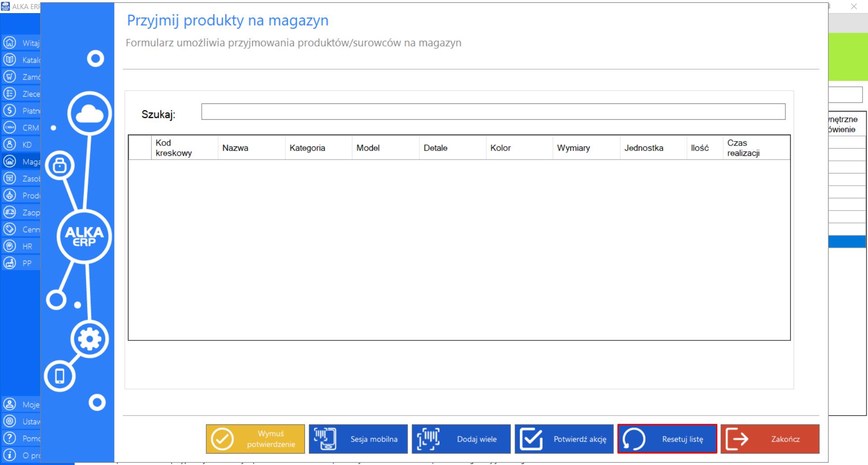This screenshot has width=868, height=465.
Task: Click the input field in background window
Action: pos(846,95)
